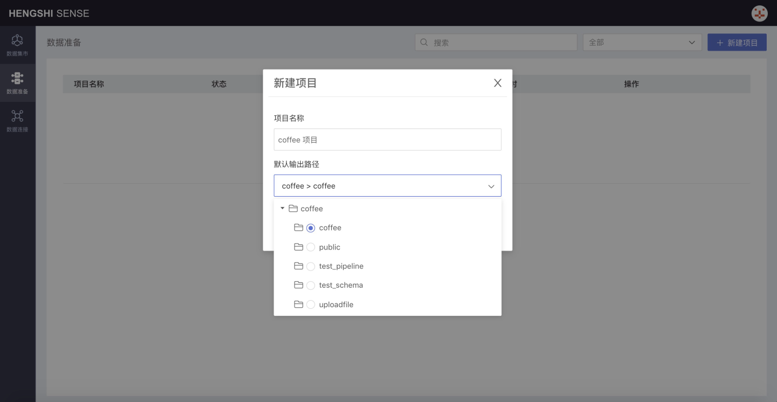Open the 数据准备 sidebar icon

click(x=17, y=83)
